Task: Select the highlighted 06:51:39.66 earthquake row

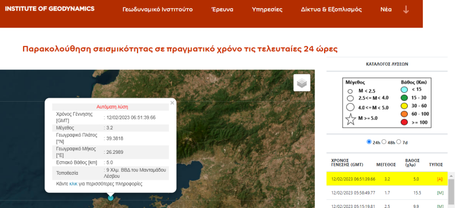Action: pos(387,179)
